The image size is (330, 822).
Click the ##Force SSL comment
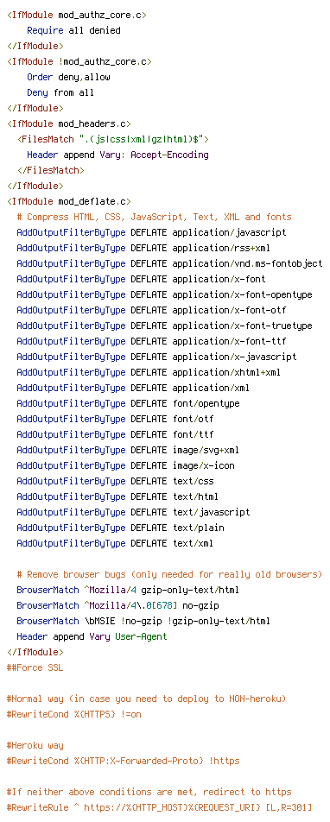tap(35, 668)
